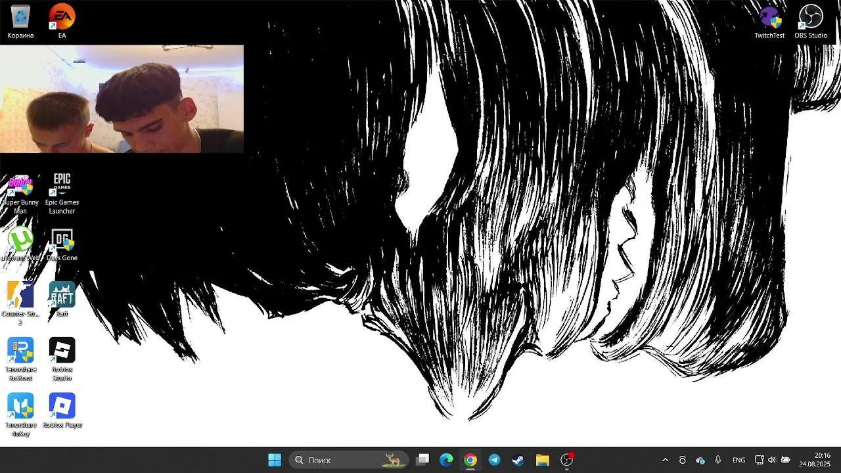This screenshot has width=841, height=473.
Task: Select the Roblox Studio desktop icon
Action: (x=62, y=360)
